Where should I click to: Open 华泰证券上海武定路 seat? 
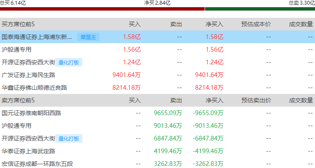click(x=28, y=151)
